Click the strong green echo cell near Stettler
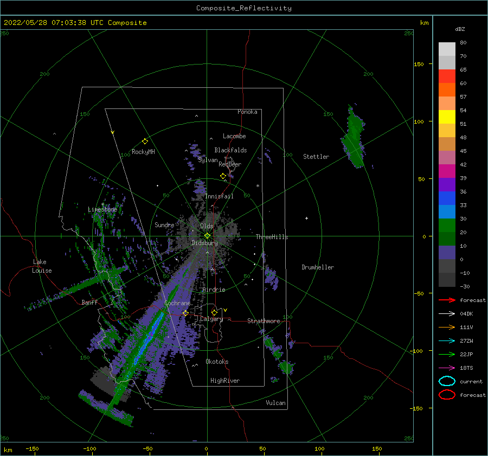Viewport: 488px width, 456px height. [354, 137]
